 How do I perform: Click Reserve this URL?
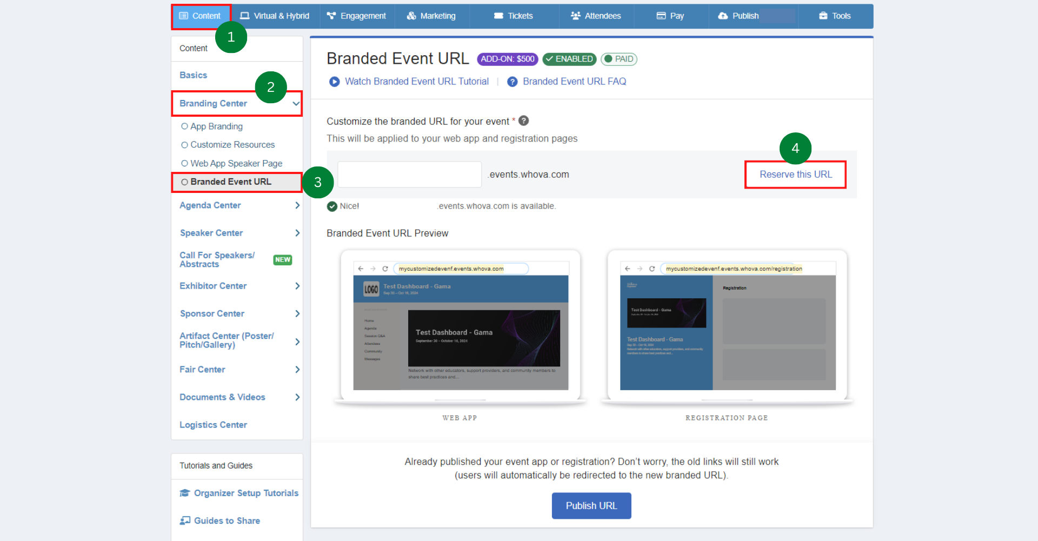point(796,175)
